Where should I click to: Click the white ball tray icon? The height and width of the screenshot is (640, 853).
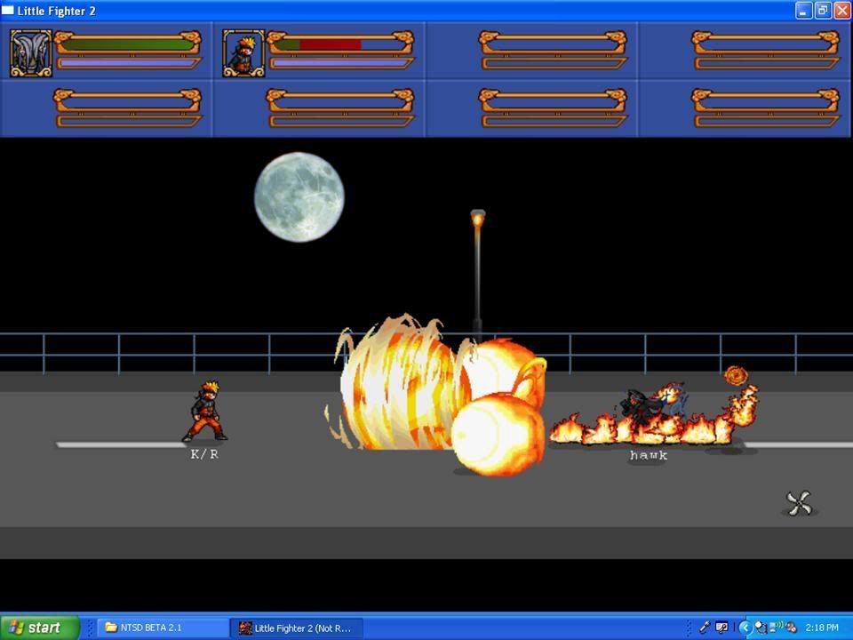[x=760, y=628]
